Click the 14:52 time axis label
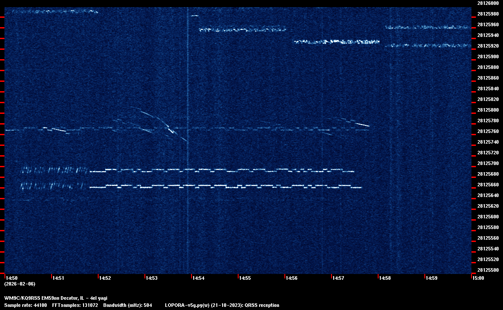The image size is (503, 310). click(x=104, y=278)
